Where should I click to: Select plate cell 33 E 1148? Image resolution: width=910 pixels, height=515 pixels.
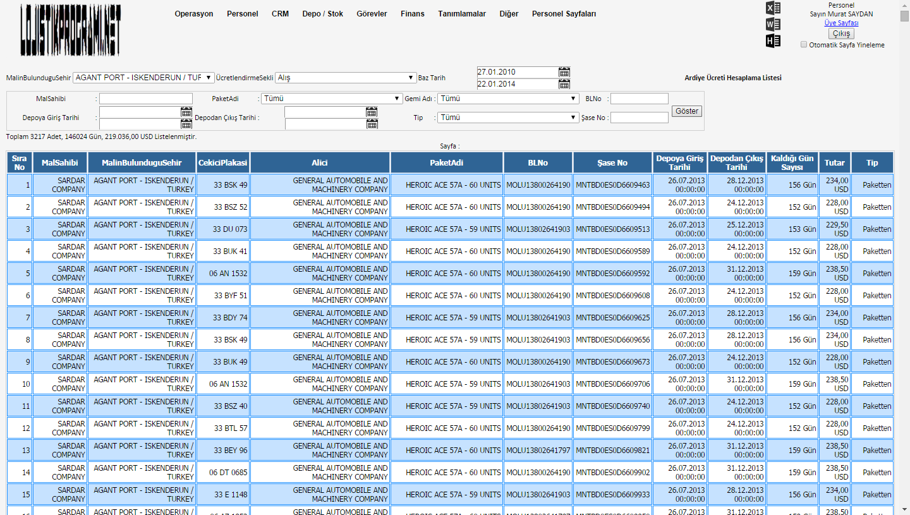[x=223, y=494]
